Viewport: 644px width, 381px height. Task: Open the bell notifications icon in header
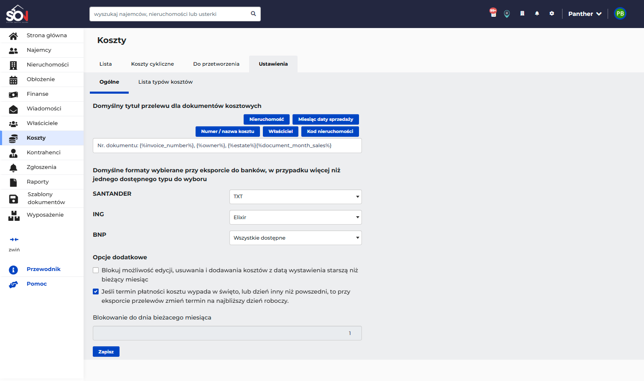tap(537, 13)
